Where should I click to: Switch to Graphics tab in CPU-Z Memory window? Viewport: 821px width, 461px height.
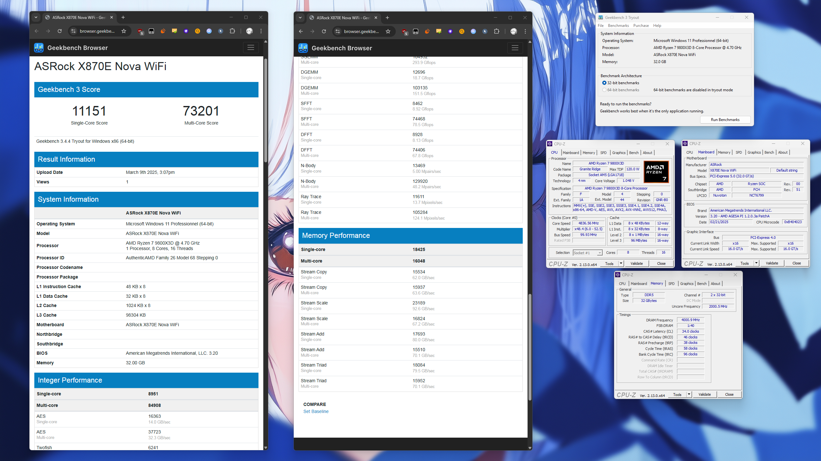coord(687,284)
